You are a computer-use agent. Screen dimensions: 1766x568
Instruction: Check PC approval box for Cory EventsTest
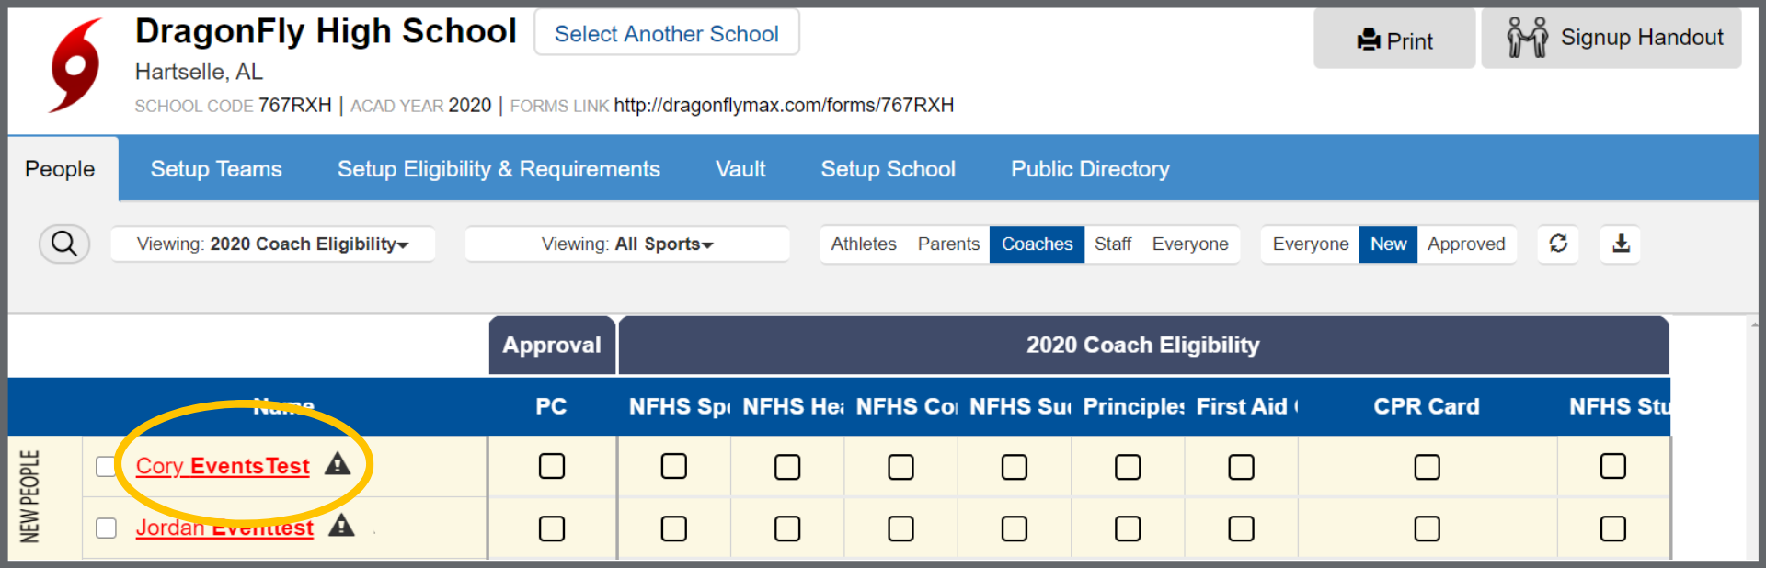coord(552,466)
